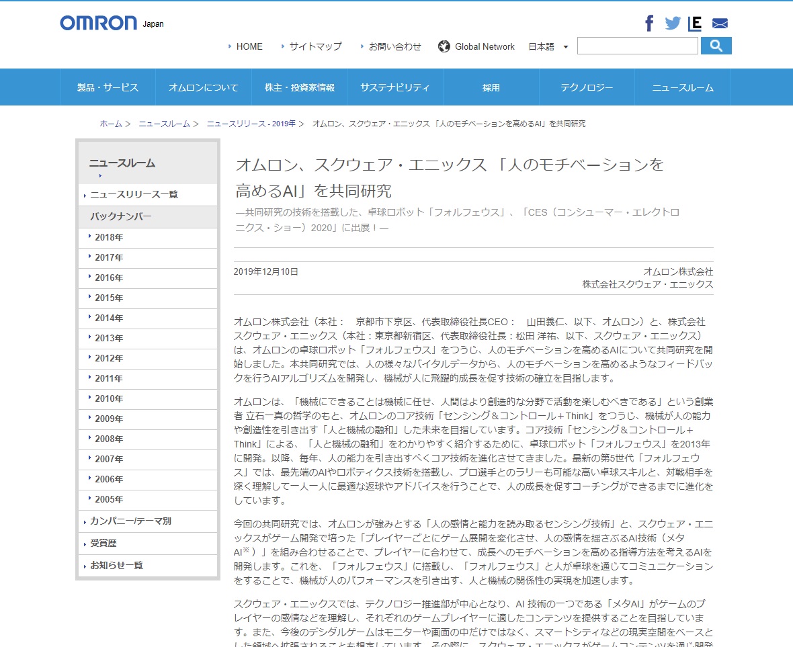This screenshot has width=793, height=647.
Task: Go to the HOME link
Action: (x=249, y=46)
